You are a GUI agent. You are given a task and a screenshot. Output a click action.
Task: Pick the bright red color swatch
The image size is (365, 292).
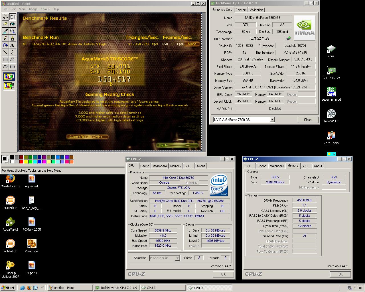[x=21, y=162]
